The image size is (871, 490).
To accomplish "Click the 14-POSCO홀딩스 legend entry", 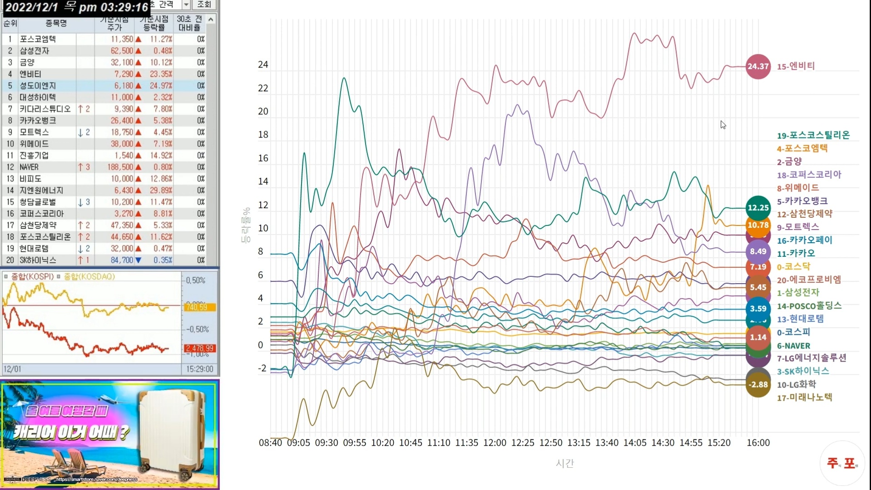I will click(809, 306).
